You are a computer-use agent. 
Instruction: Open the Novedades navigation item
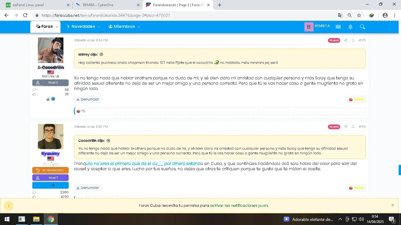81,27
